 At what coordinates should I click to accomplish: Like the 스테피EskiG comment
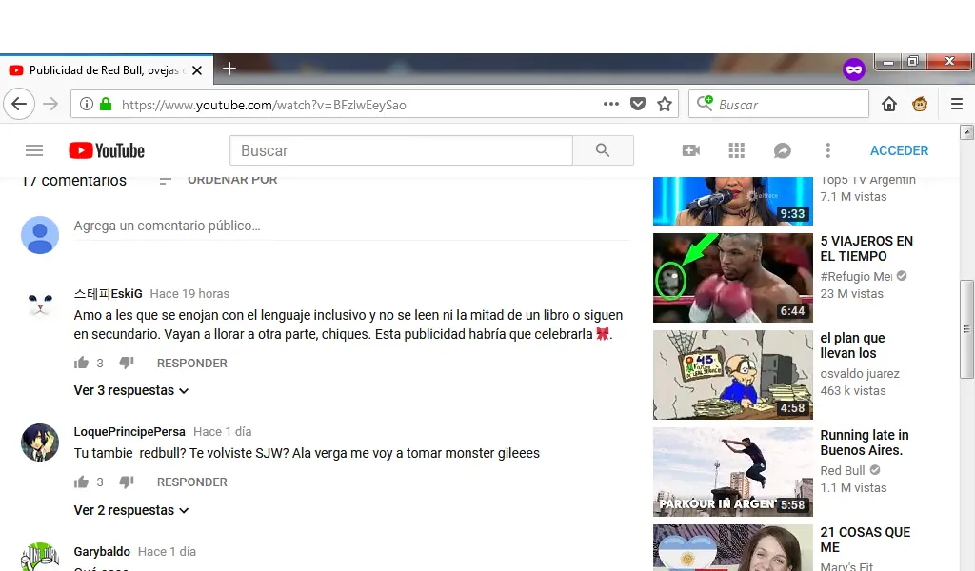point(82,363)
